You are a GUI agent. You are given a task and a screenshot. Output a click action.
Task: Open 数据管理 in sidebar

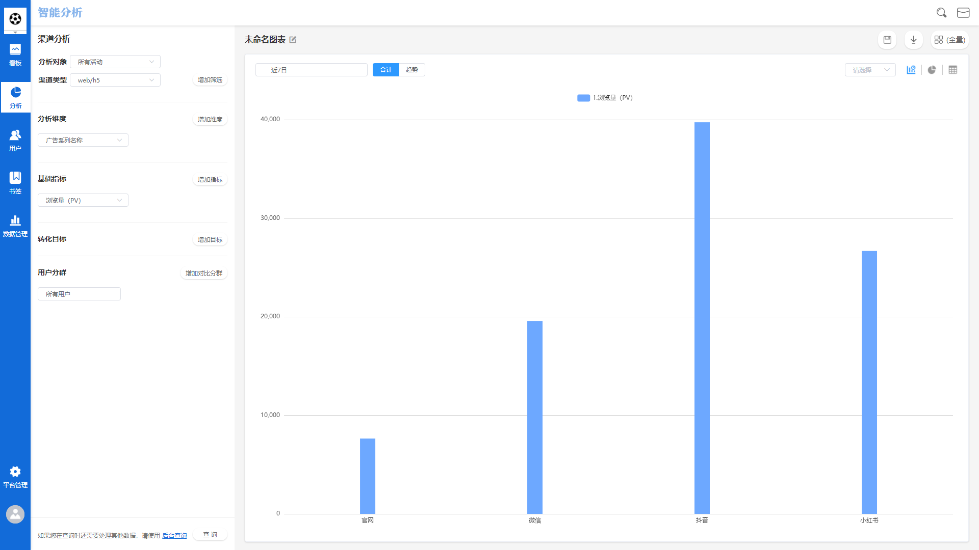coord(15,226)
